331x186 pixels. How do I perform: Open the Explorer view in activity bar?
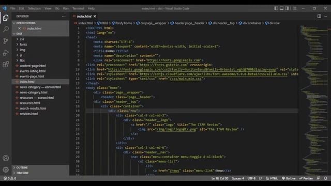(6, 18)
